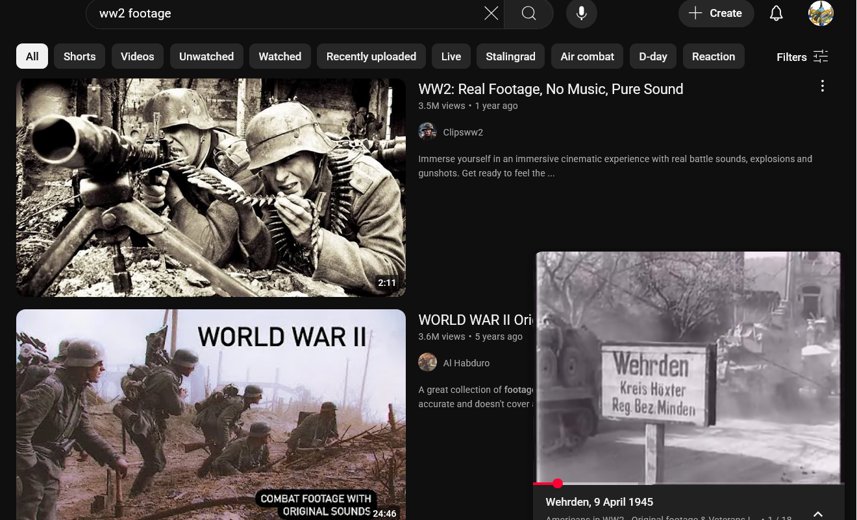Click the Al Habduro channel avatar
Screen dimensions: 857x520
tap(427, 362)
